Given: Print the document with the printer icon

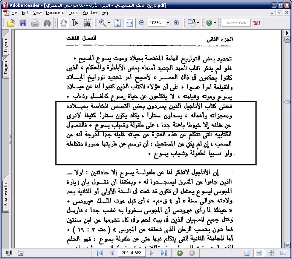Looking at the screenshot, I should (x=35, y=23).
